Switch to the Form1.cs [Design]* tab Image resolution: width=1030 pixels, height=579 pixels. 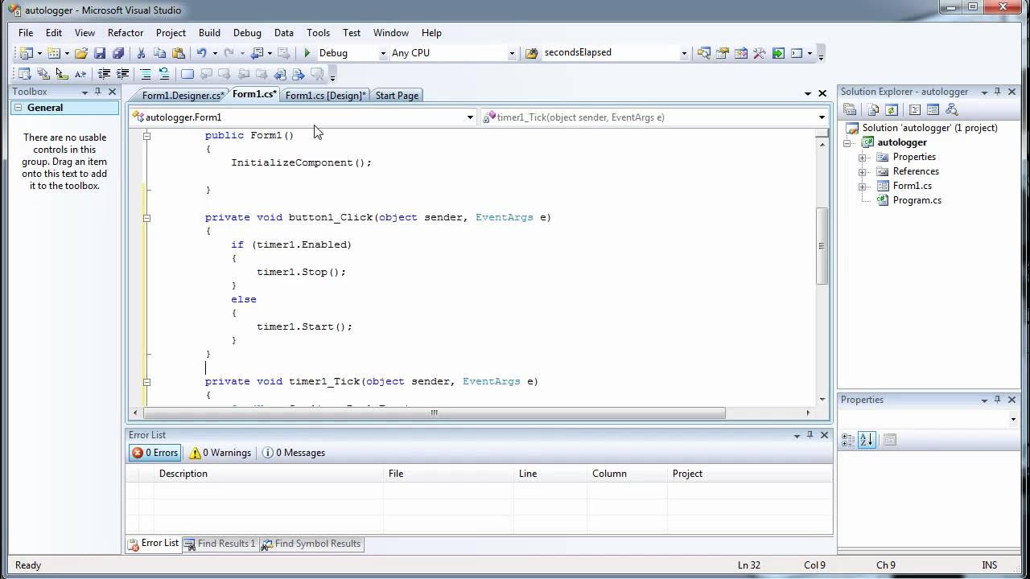tap(325, 95)
